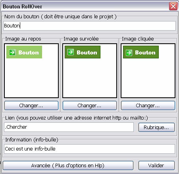Select the Image cliquée Bouton thumbnail
Image resolution: width=179 pixels, height=174 pixels.
click(141, 52)
